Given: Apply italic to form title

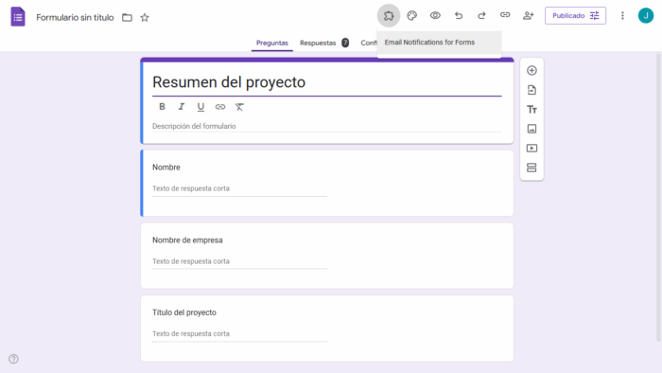Looking at the screenshot, I should (x=182, y=107).
